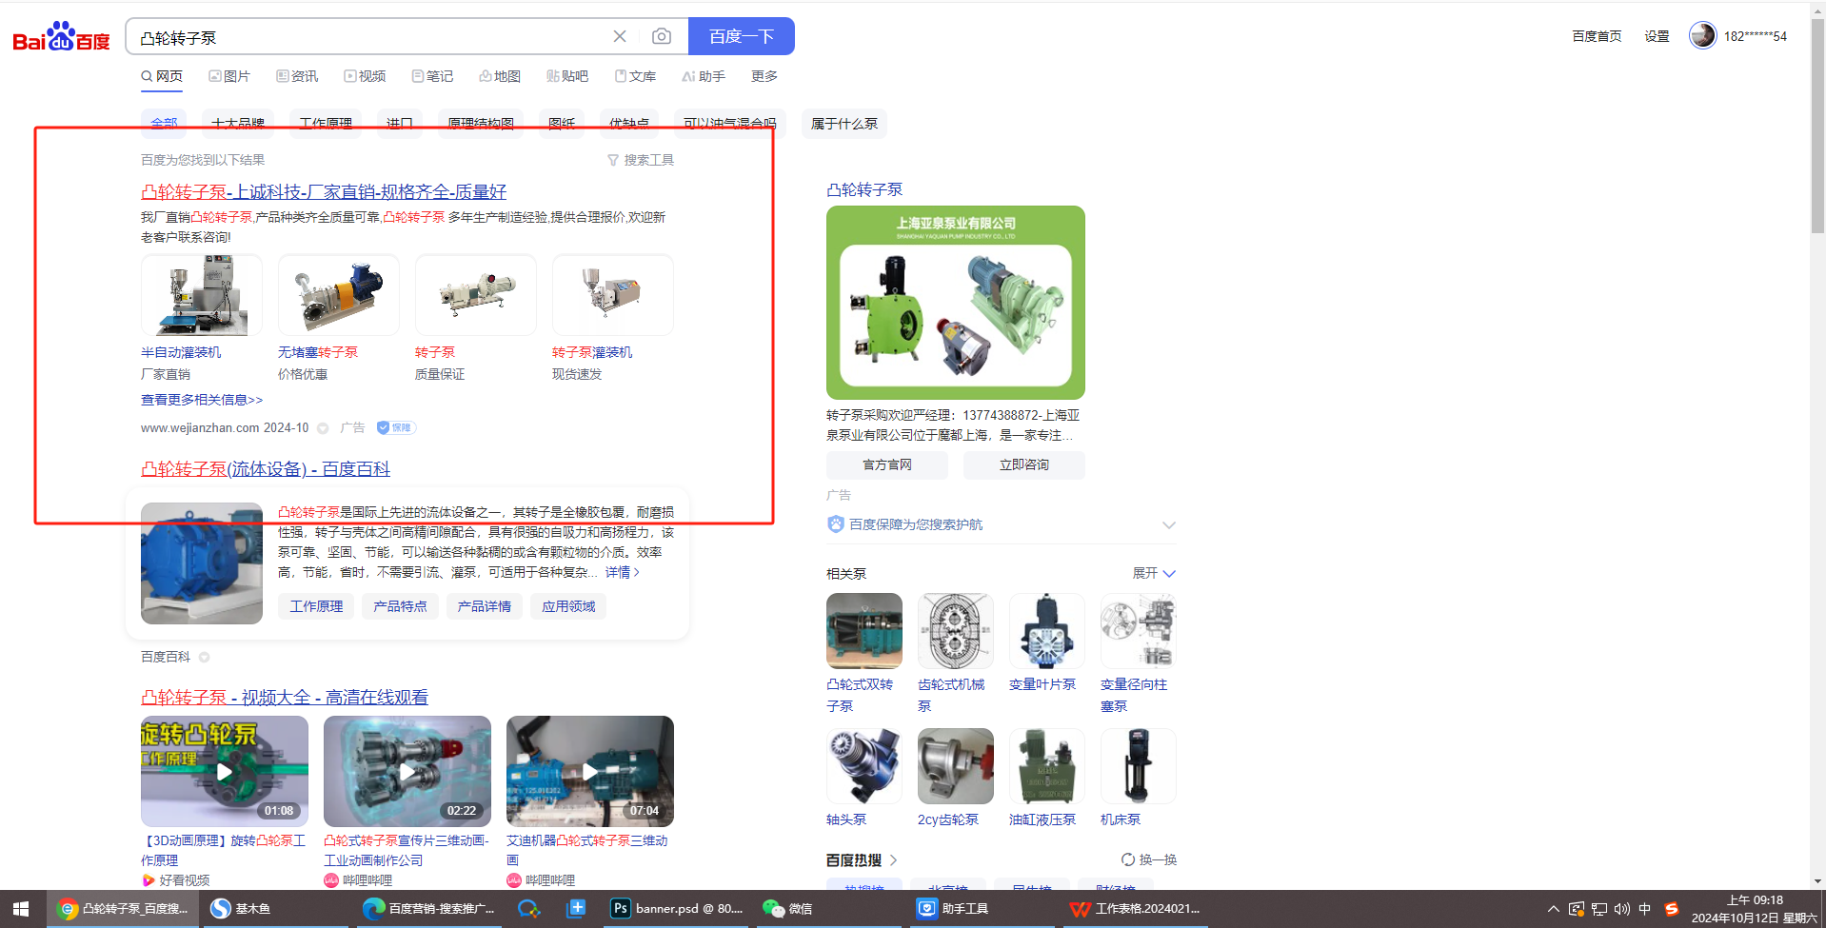The width and height of the screenshot is (1826, 928).
Task: Click the 2cy齿轮泵 related link
Action: click(x=948, y=819)
